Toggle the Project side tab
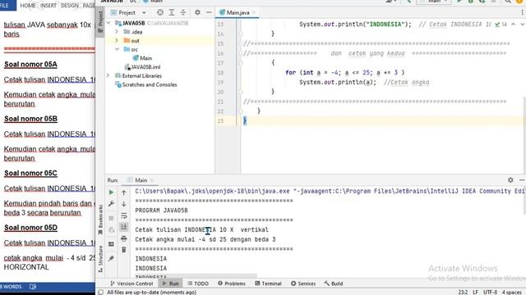526x295 pixels. [100, 22]
